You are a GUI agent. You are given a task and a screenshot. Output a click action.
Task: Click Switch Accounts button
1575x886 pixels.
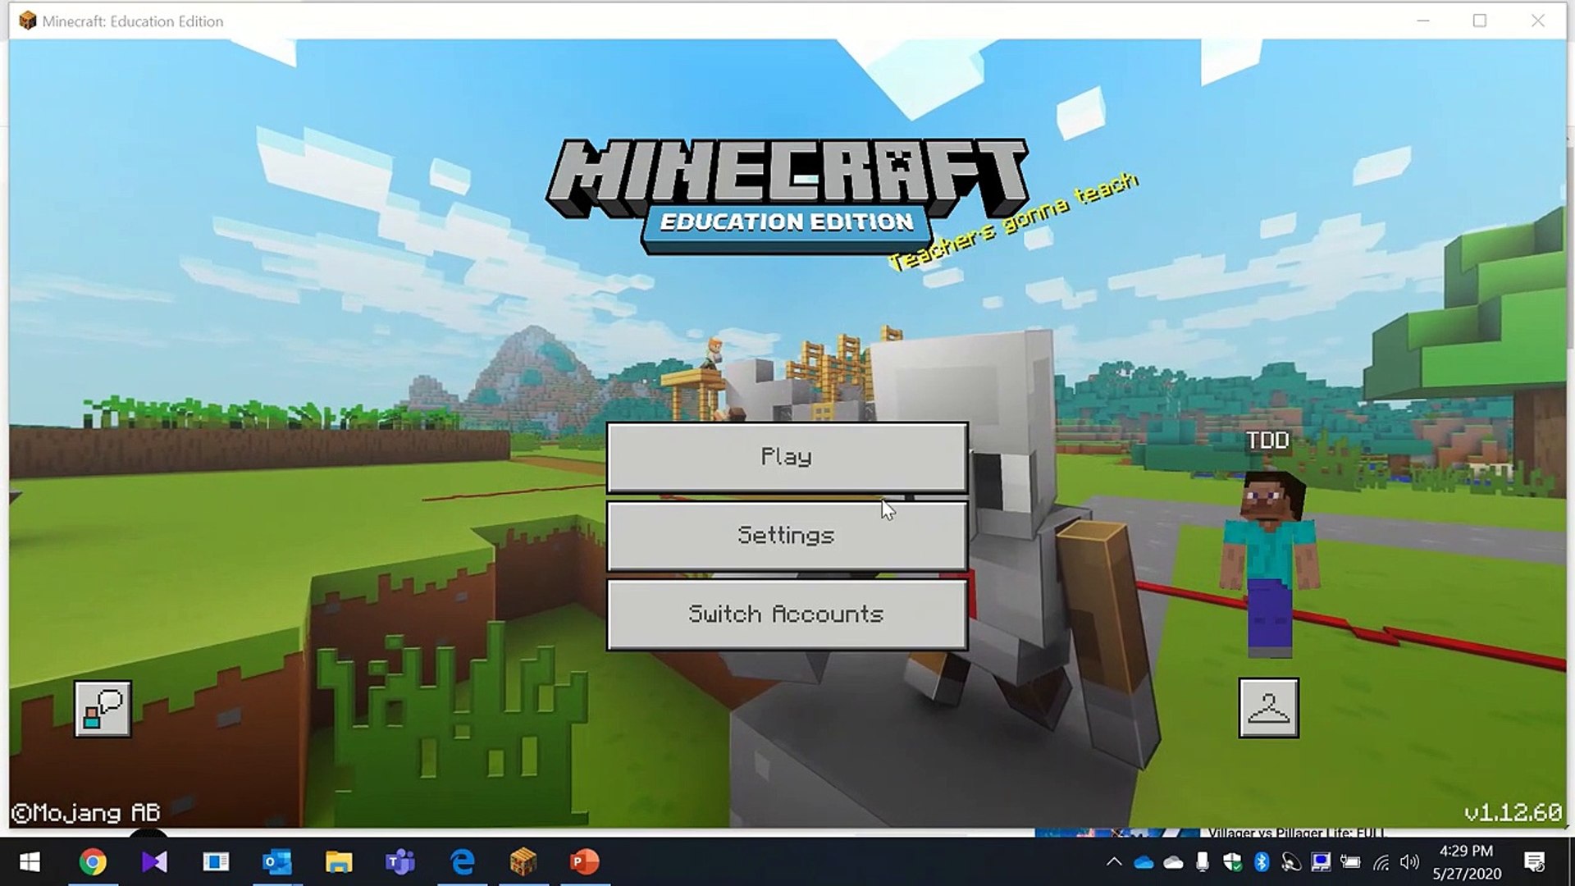pyautogui.click(x=786, y=614)
